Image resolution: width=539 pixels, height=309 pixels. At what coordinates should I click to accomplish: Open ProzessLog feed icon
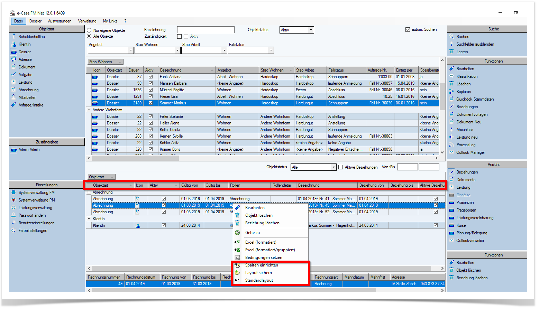coord(451,145)
